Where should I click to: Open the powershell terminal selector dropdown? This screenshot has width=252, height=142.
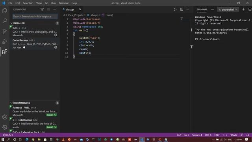[228, 9]
